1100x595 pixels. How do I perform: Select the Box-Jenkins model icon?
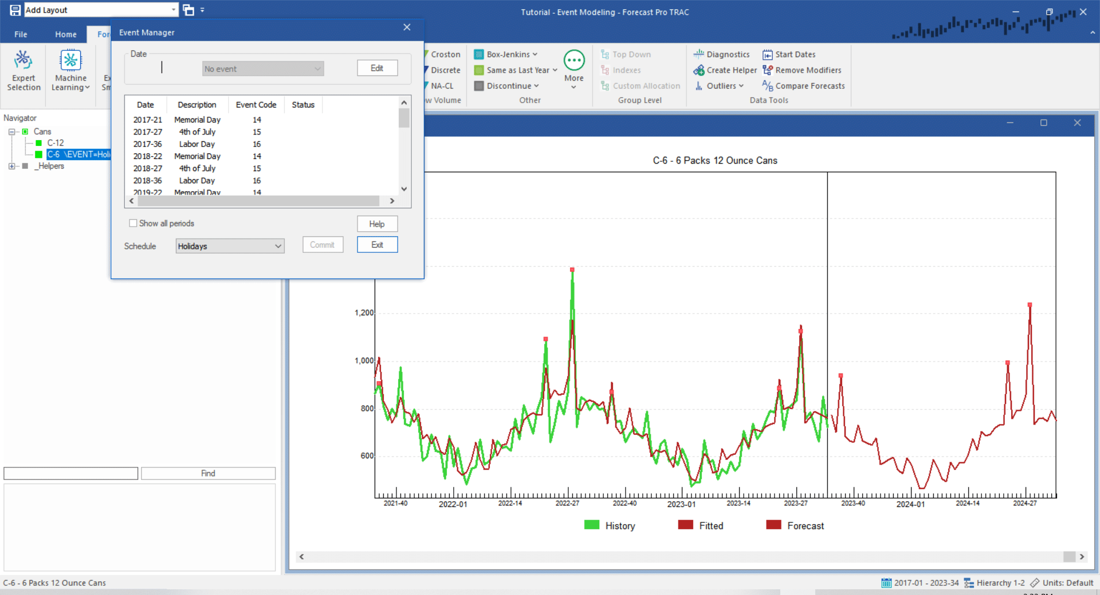479,54
